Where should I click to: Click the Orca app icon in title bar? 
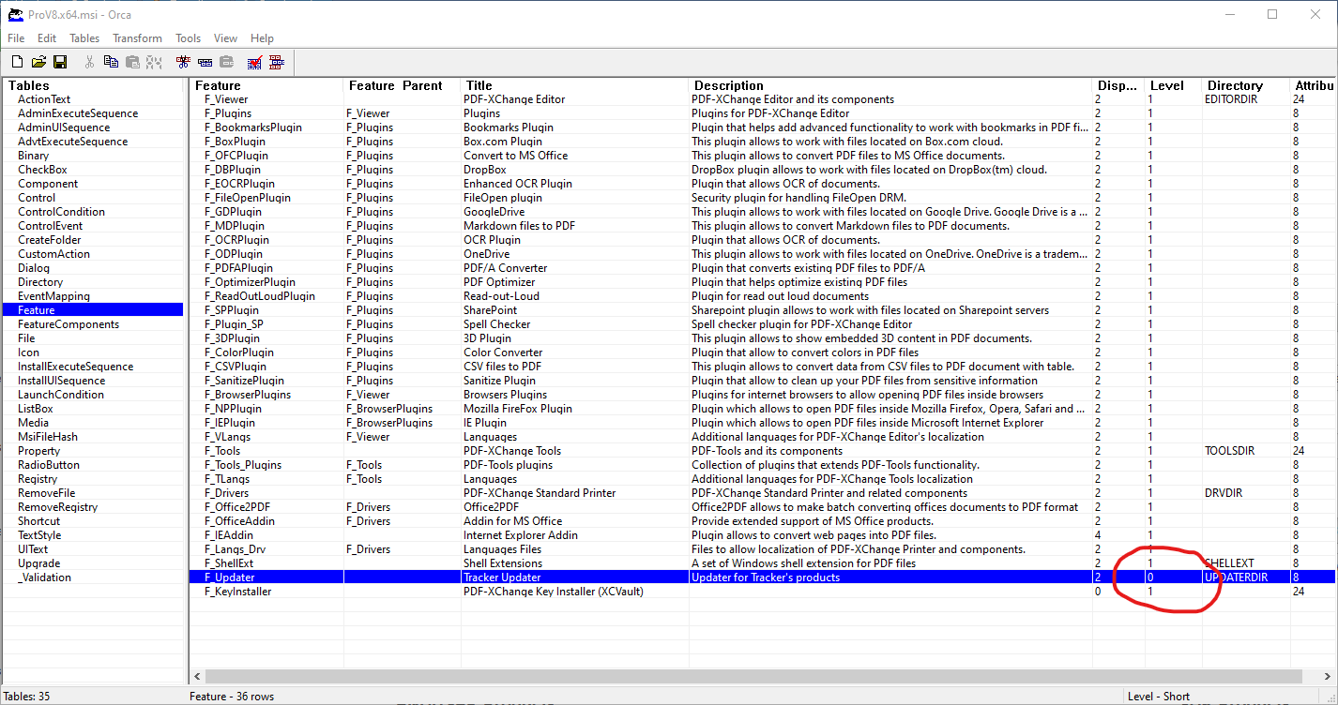(15, 14)
